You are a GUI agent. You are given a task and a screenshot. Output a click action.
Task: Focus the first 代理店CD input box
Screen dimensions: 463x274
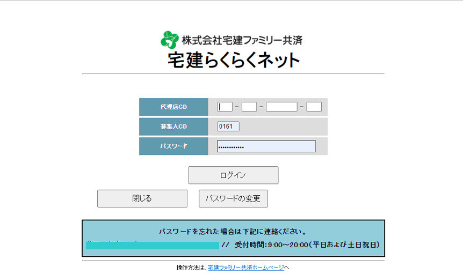click(x=225, y=107)
